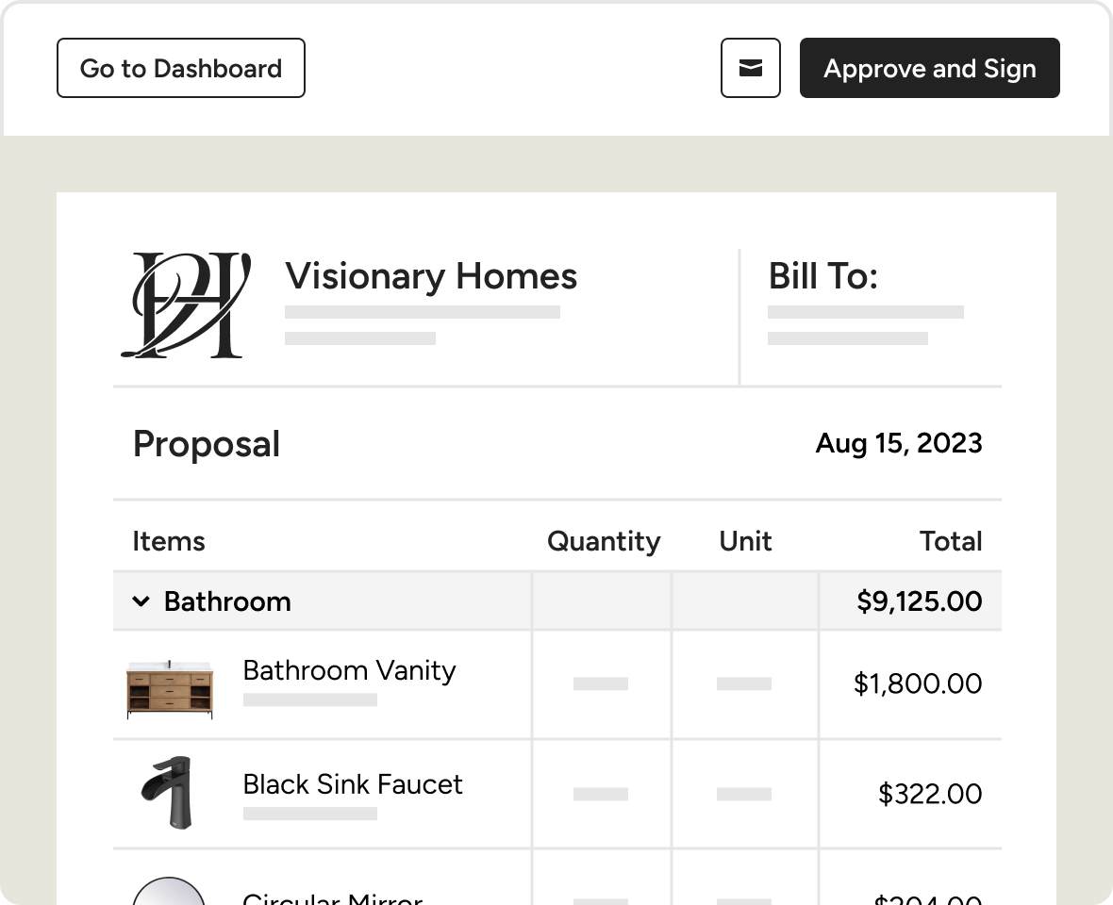Viewport: 1113px width, 905px height.
Task: Click the Aug 15, 2023 proposal date
Action: tap(898, 443)
